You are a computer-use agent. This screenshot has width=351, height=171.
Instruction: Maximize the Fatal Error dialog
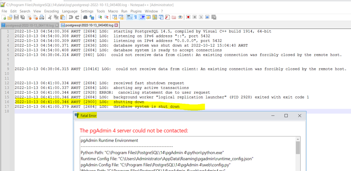286,116
